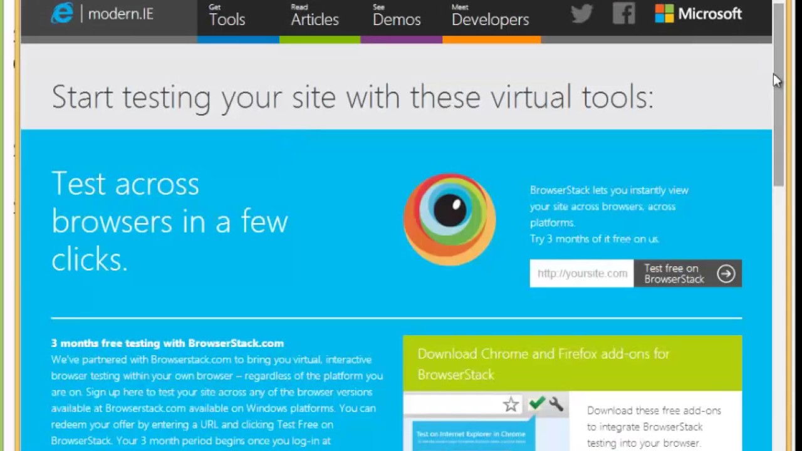The width and height of the screenshot is (802, 451).
Task: Click the BrowserStack eye logo
Action: (450, 220)
